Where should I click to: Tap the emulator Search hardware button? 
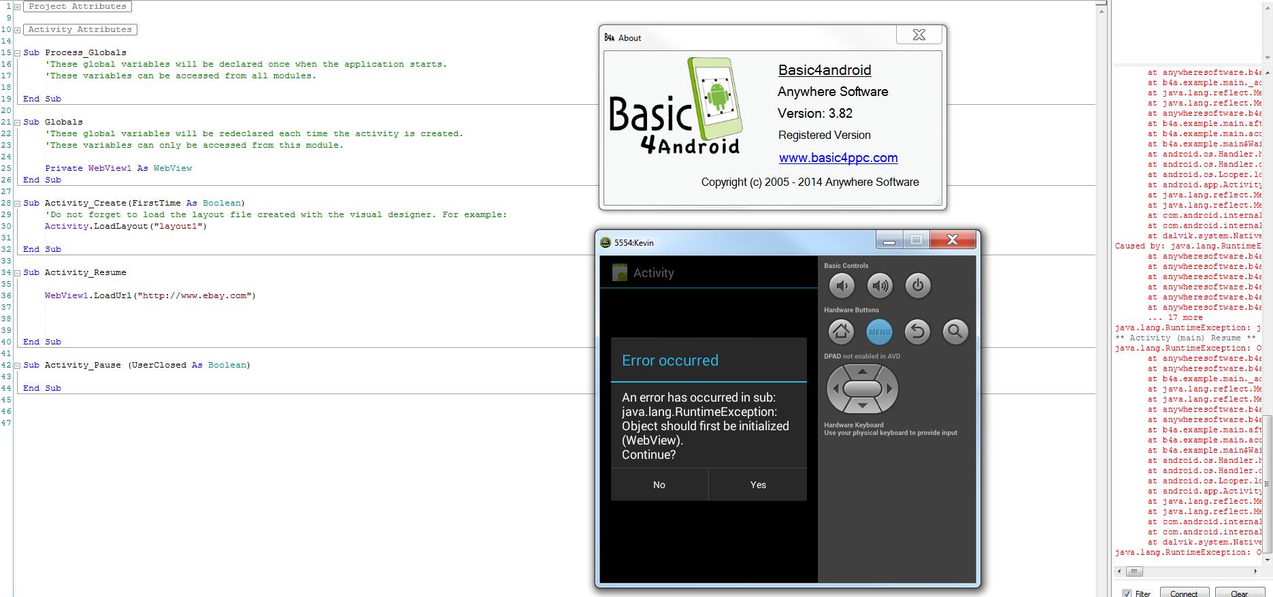point(955,332)
